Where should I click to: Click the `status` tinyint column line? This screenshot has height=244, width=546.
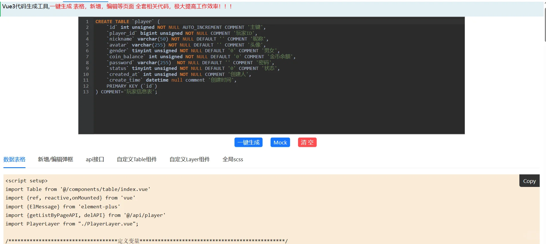(x=193, y=68)
